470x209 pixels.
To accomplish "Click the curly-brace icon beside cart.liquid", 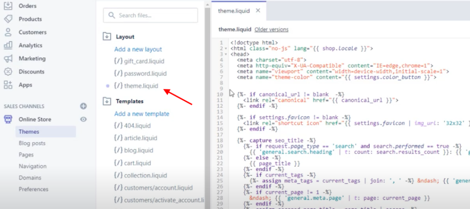I will (x=118, y=163).
